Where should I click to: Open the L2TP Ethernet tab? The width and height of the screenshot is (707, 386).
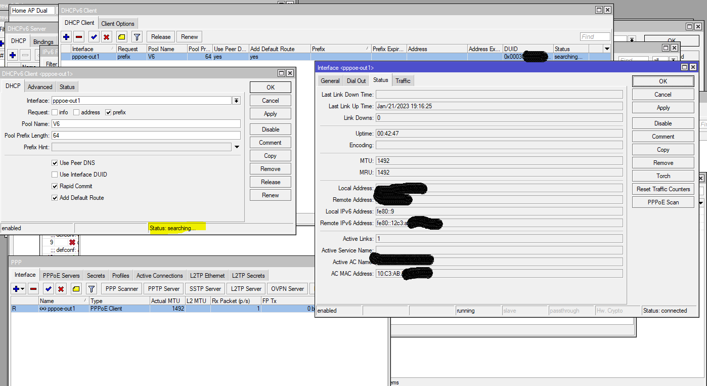pyautogui.click(x=207, y=276)
